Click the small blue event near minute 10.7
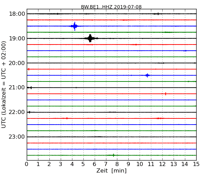 tap(147, 75)
